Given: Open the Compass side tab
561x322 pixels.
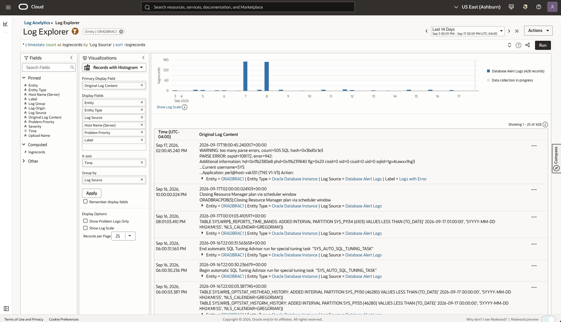Looking at the screenshot, I should coord(556,158).
